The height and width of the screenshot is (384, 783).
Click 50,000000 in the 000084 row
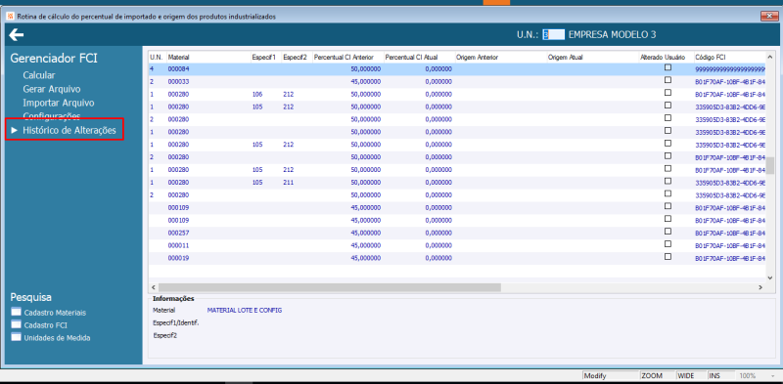(x=366, y=68)
